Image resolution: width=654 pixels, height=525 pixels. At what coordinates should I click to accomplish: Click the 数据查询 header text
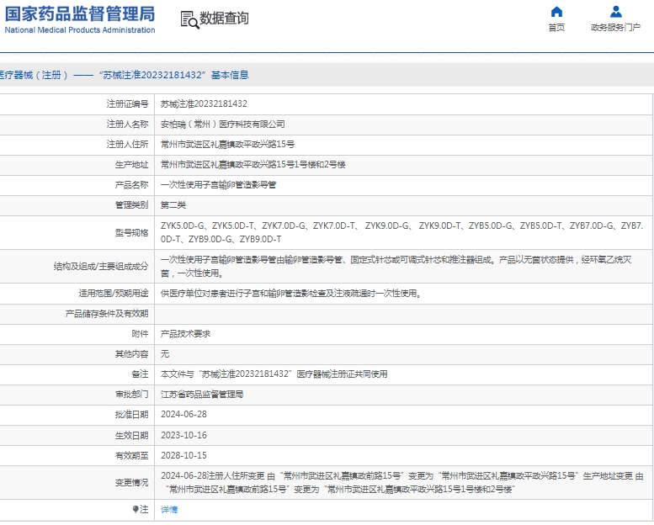pos(224,19)
